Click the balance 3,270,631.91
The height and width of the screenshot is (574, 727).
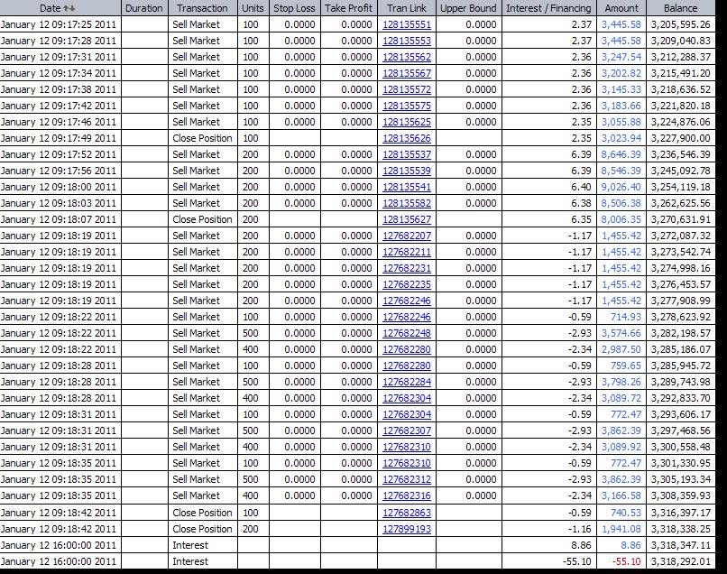[681, 219]
